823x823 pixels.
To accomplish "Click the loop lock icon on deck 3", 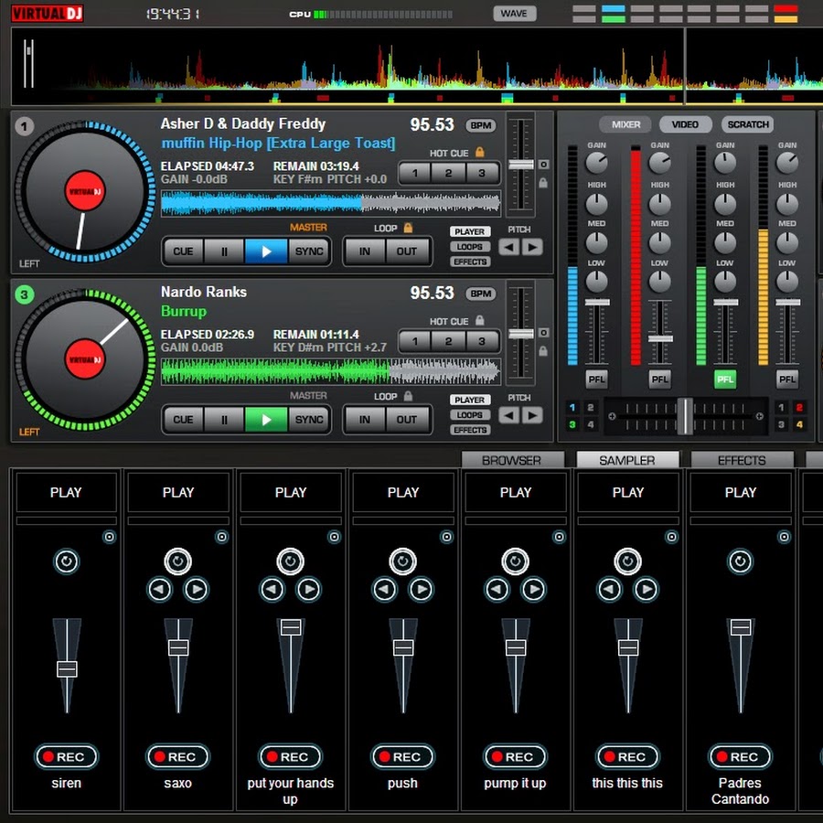I will pos(408,396).
